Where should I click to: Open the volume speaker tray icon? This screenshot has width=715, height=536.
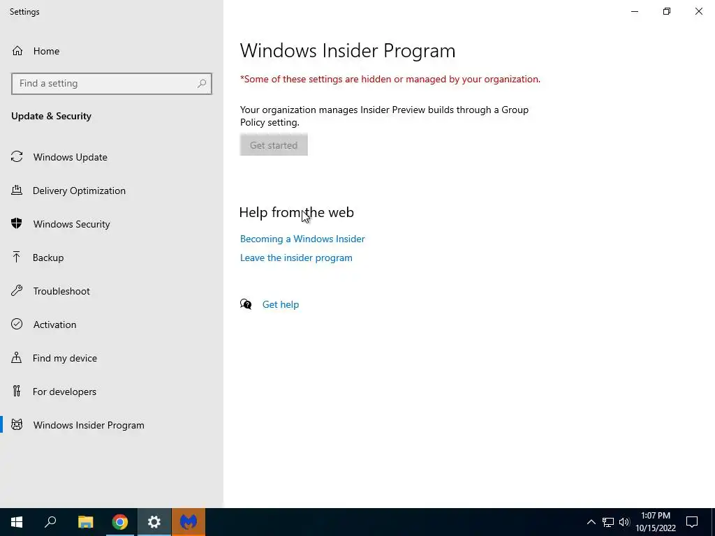(x=624, y=522)
